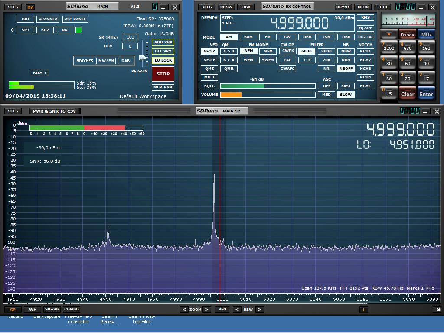444x333 pixels.
Task: Open the REC PANEL
Action: [75, 19]
